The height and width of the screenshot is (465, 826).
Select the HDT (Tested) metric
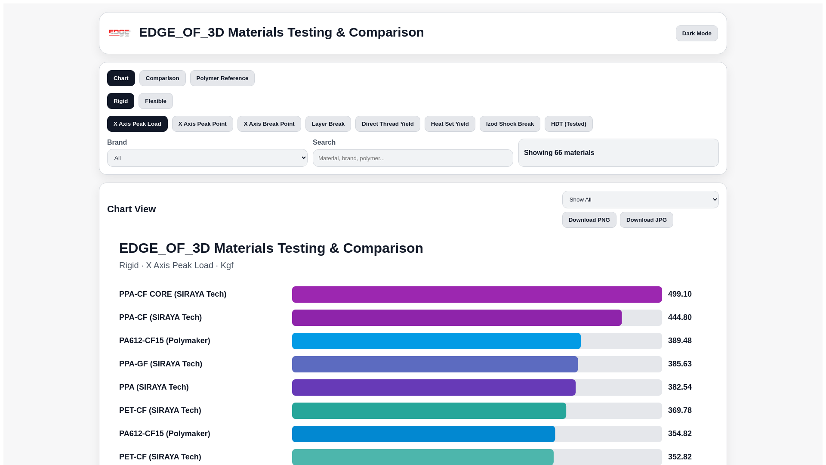coord(568,124)
